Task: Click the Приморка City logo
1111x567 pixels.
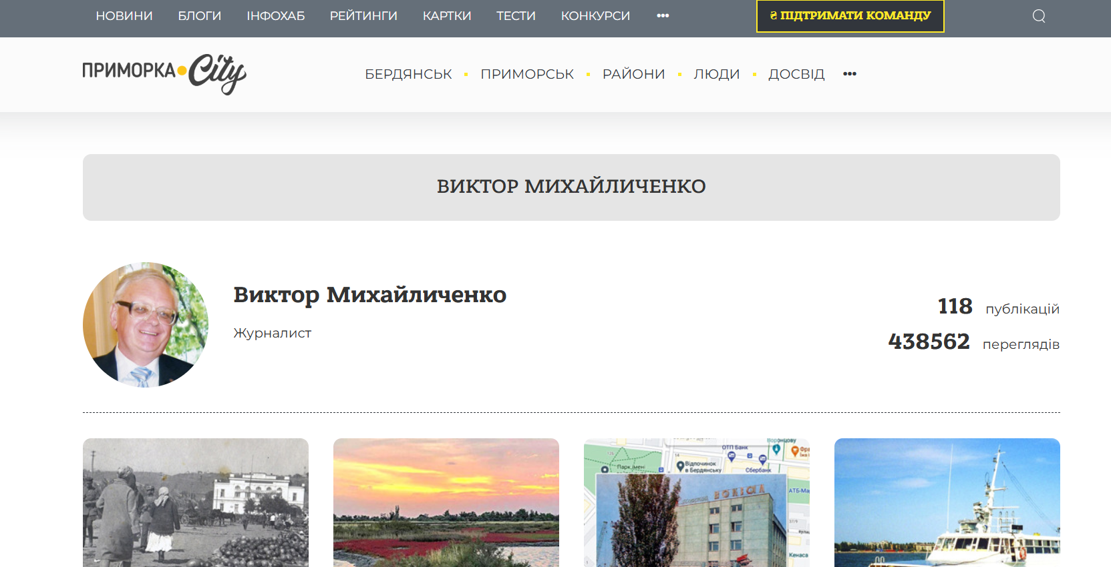Action: pos(164,73)
